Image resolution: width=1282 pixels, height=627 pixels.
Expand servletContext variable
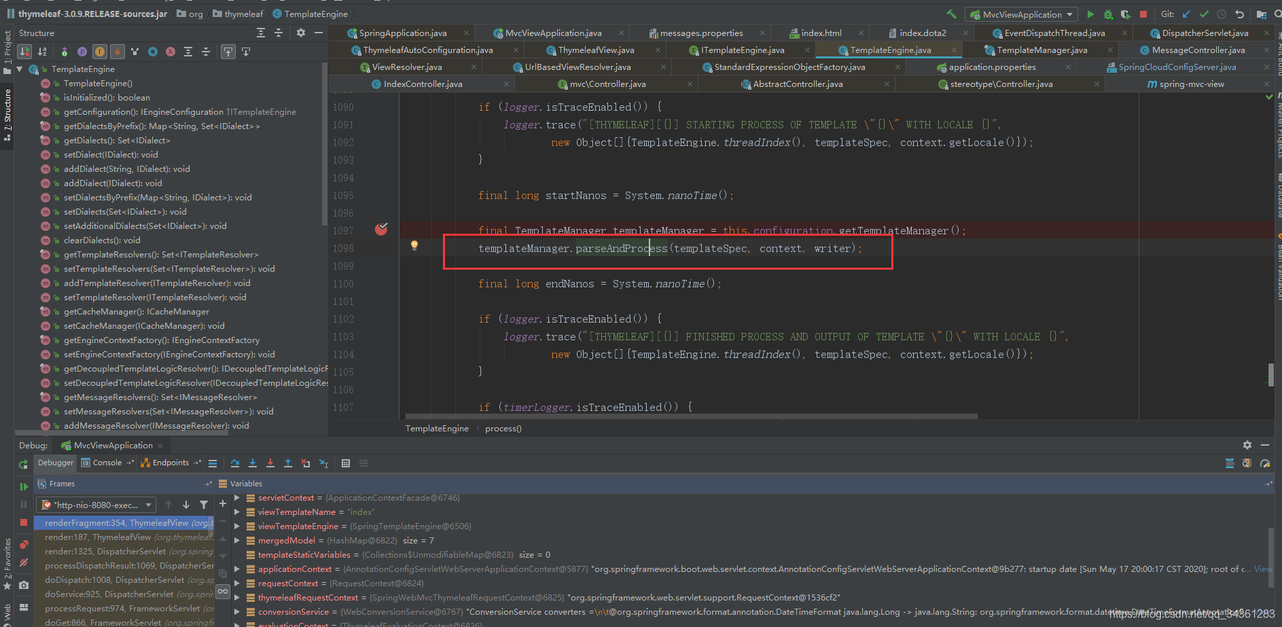pos(236,498)
